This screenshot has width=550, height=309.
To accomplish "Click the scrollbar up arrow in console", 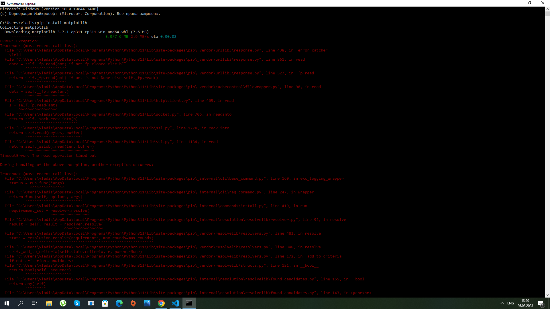I will 547,9.
